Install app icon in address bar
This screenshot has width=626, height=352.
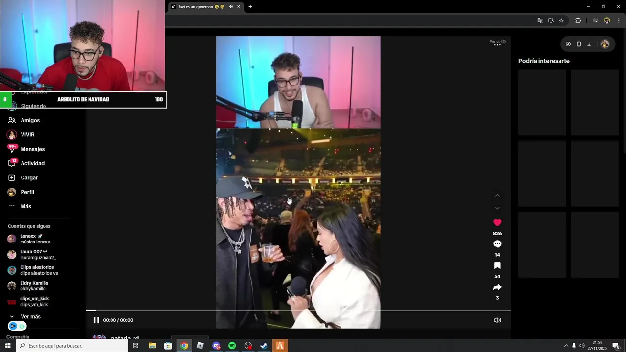[551, 21]
